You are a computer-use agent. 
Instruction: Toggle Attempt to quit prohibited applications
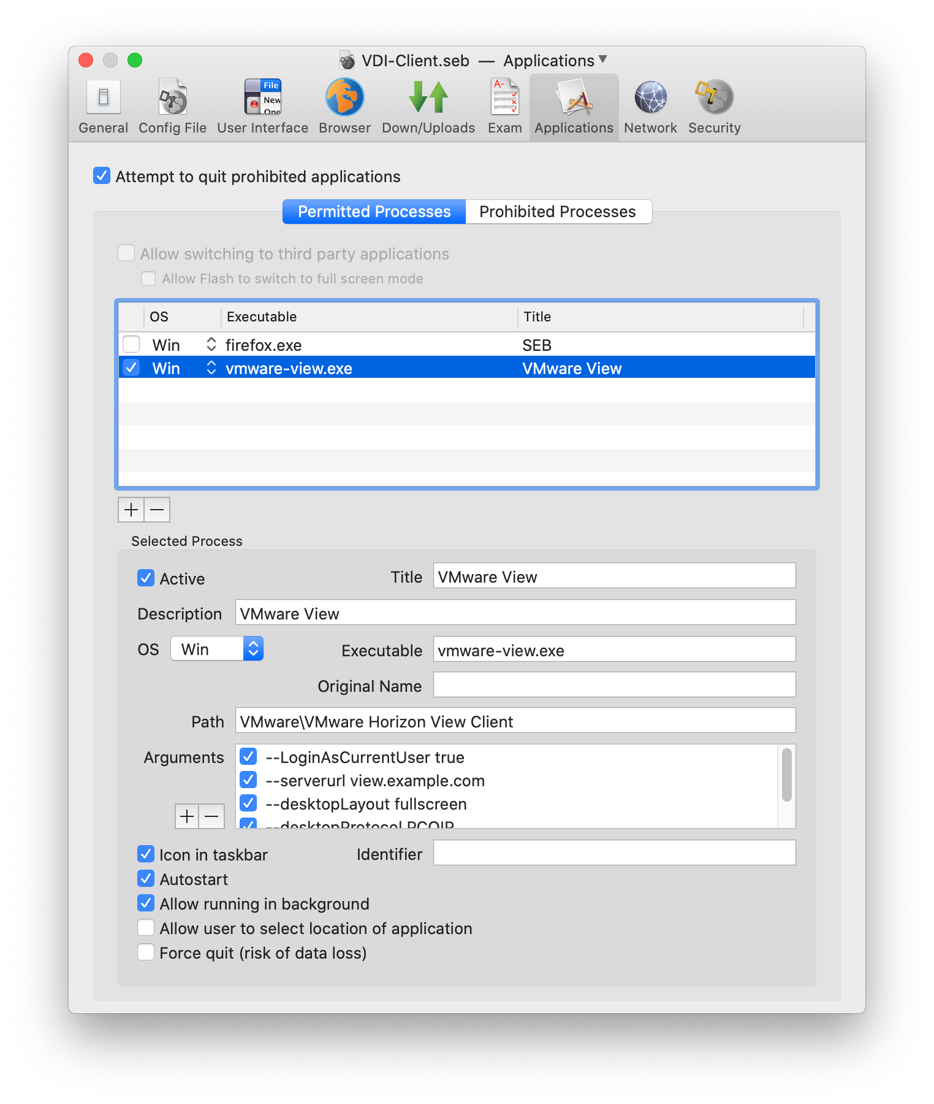pyautogui.click(x=102, y=176)
